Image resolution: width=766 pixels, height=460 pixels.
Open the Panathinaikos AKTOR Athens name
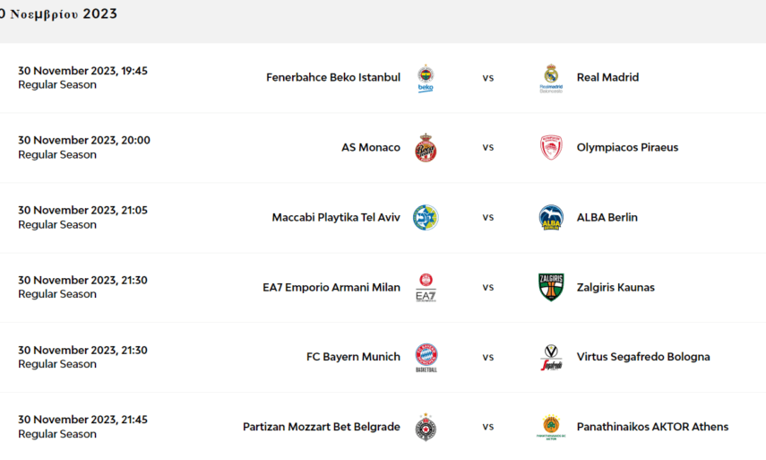tap(652, 428)
